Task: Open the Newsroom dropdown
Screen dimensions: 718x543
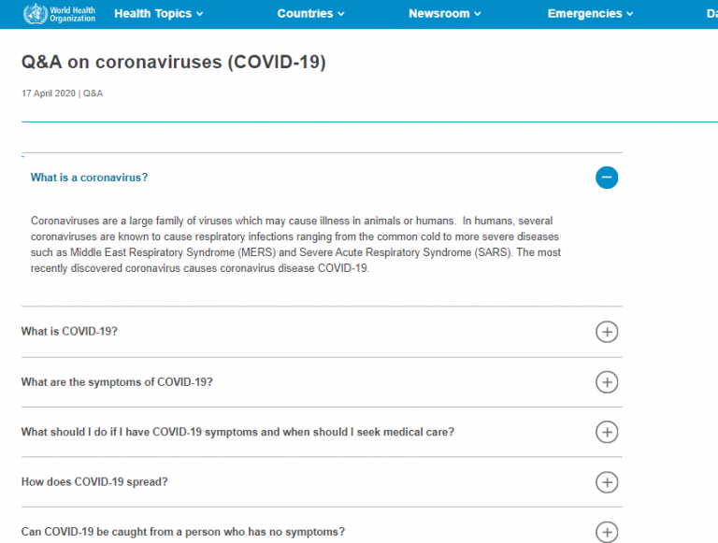Action: [x=445, y=14]
